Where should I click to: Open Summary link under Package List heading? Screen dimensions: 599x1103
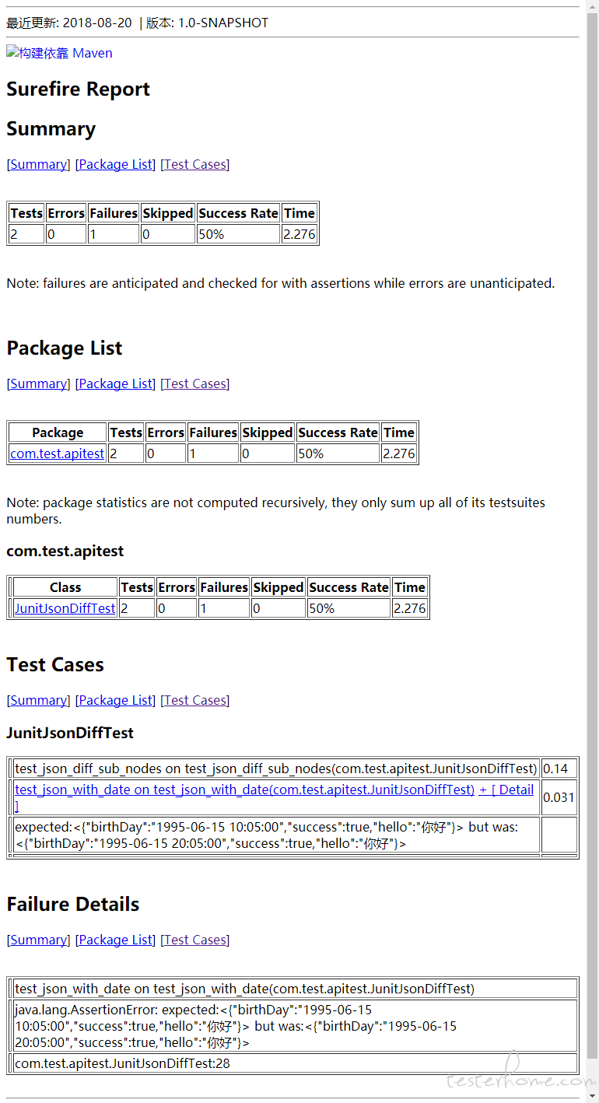(39, 383)
